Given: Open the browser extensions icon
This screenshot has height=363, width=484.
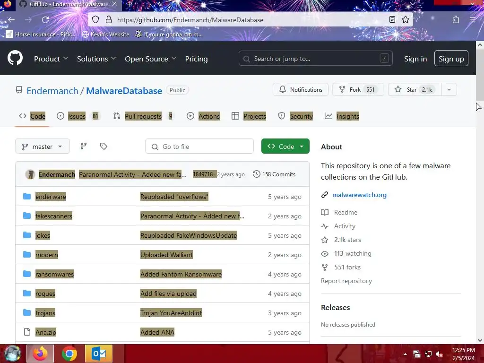Looking at the screenshot, I should 456,20.
